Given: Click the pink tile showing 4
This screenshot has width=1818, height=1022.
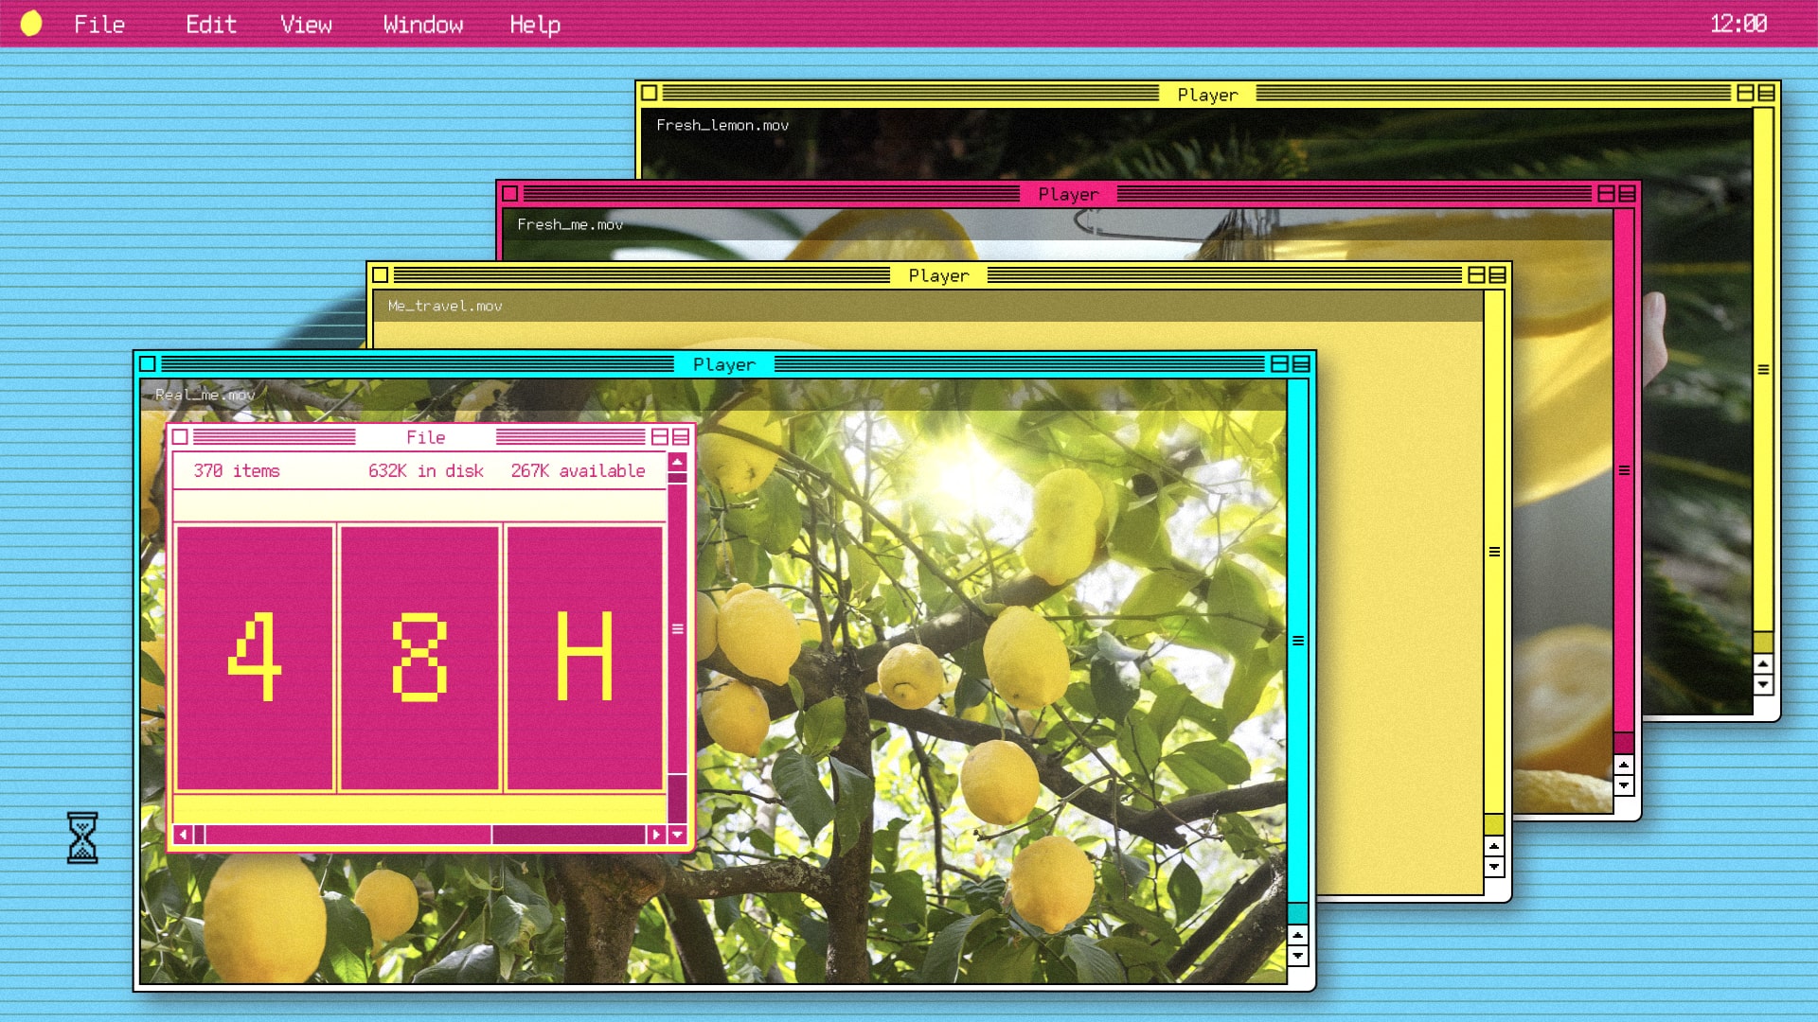Looking at the screenshot, I should 255,658.
